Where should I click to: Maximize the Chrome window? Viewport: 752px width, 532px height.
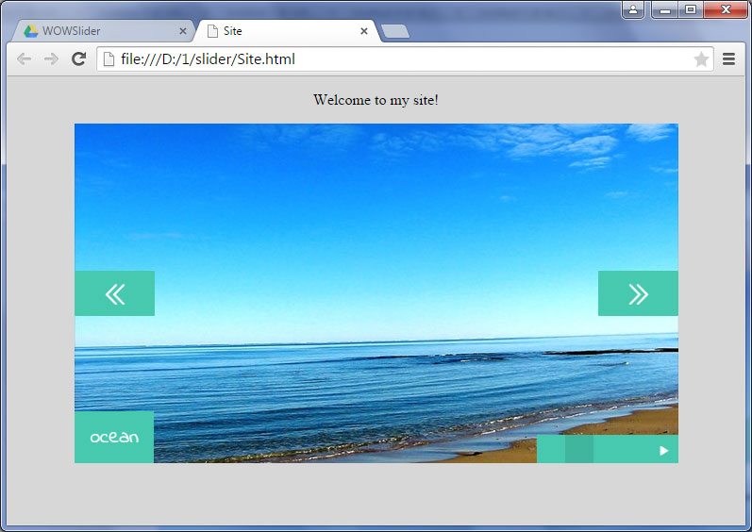click(x=691, y=9)
